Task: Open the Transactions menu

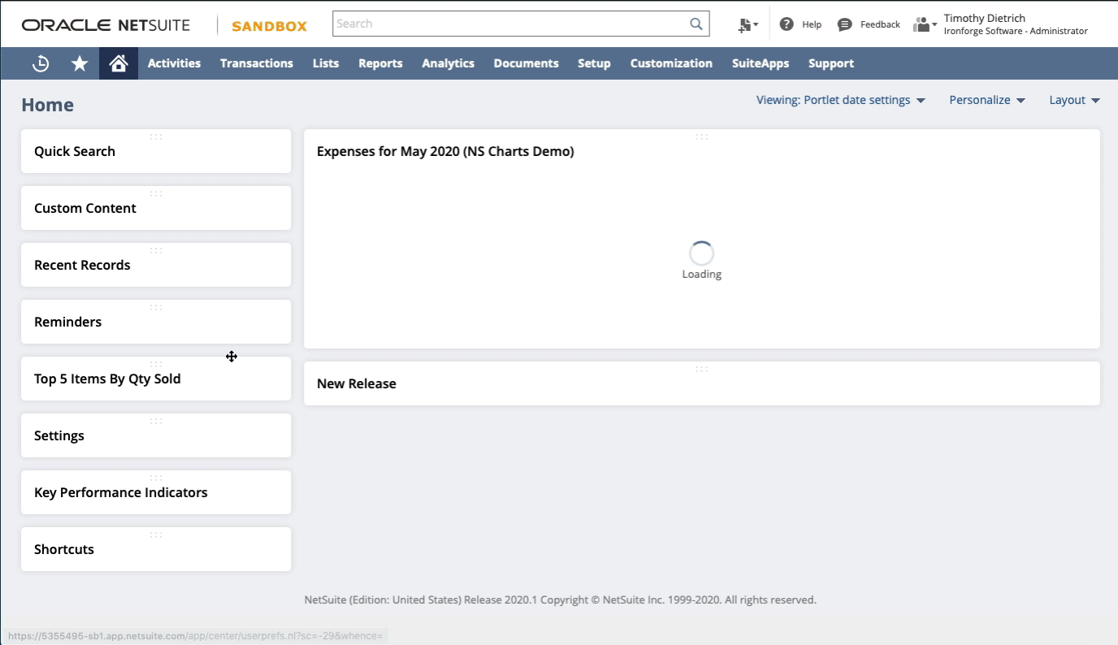Action: (257, 63)
